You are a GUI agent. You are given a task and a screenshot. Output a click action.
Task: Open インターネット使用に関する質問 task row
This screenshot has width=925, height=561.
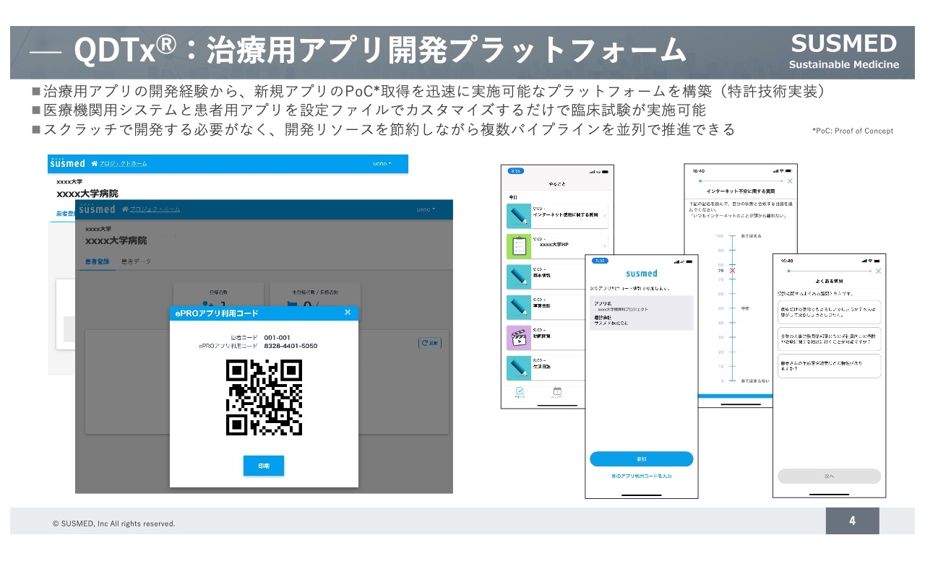(557, 215)
